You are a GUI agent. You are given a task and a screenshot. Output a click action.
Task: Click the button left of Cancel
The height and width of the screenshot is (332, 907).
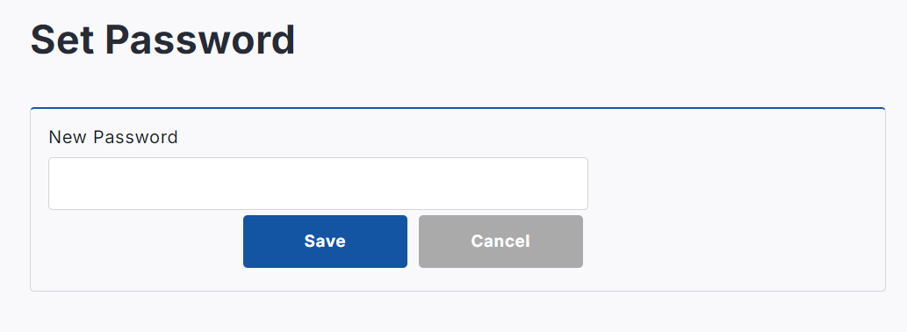325,242
